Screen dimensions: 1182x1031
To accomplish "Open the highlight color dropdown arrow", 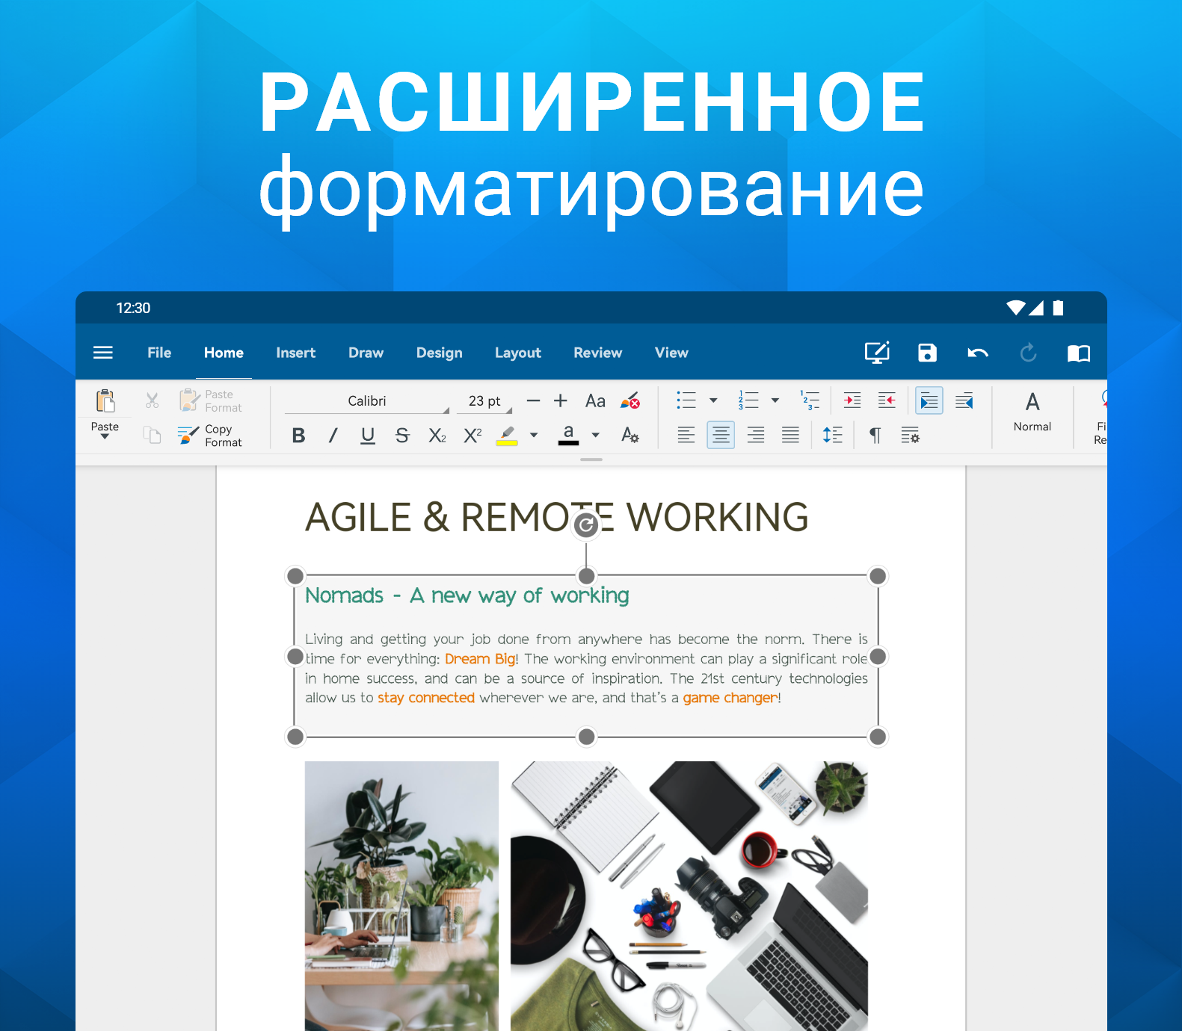I will tap(534, 435).
